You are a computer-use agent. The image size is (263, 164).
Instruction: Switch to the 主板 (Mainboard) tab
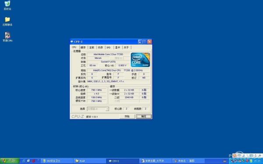(92, 48)
